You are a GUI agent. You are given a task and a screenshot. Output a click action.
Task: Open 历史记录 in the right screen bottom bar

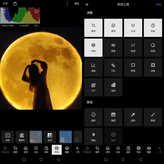87,150
